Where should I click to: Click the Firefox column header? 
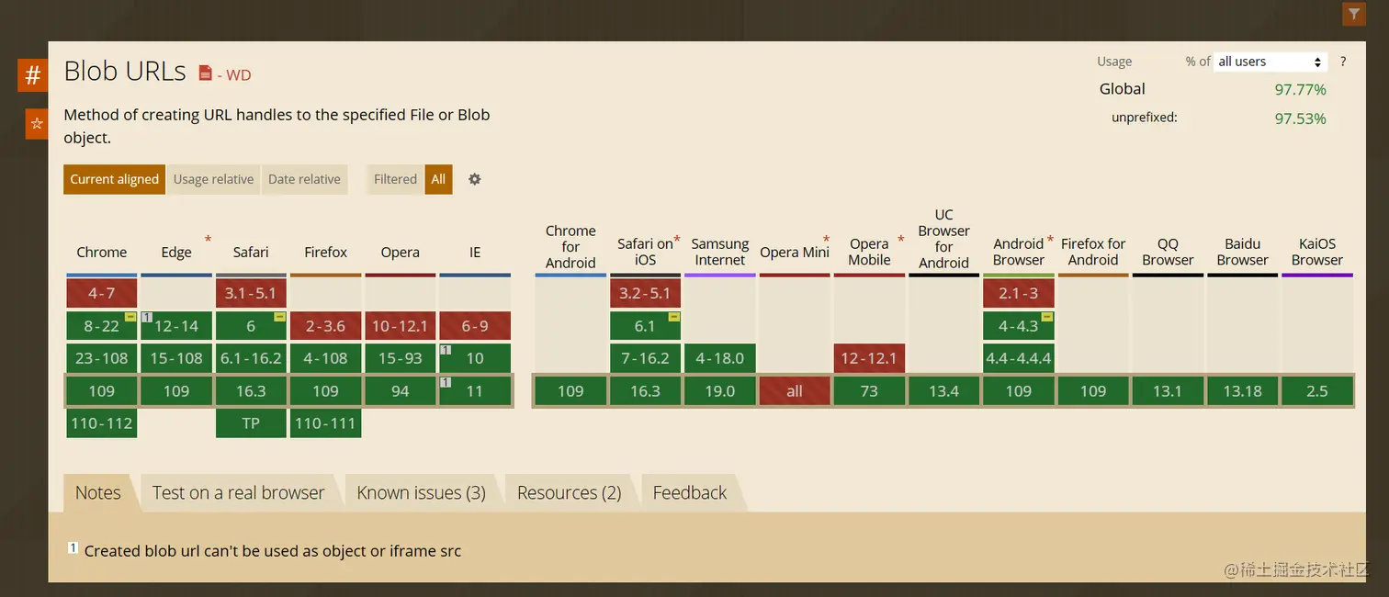click(x=325, y=253)
